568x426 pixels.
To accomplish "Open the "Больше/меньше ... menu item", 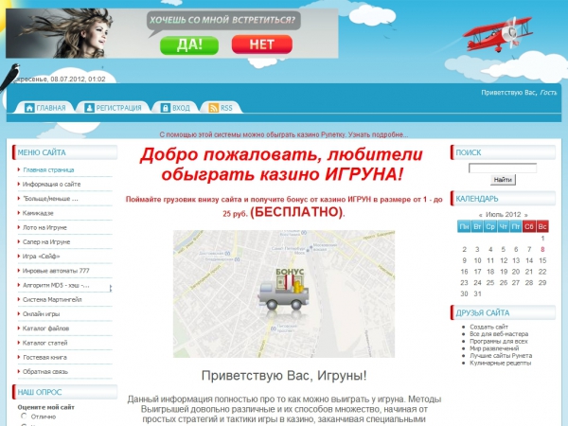I will pyautogui.click(x=50, y=199).
